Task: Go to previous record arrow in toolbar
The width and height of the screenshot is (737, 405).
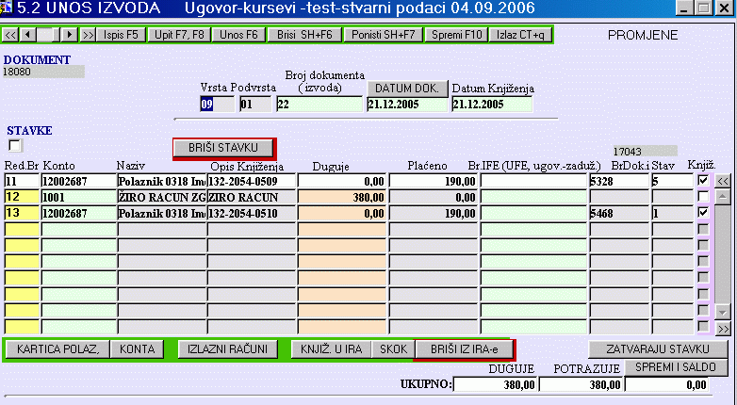Action: [x=28, y=35]
